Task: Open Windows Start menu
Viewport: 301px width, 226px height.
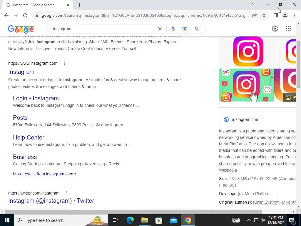Action: [x=7, y=220]
